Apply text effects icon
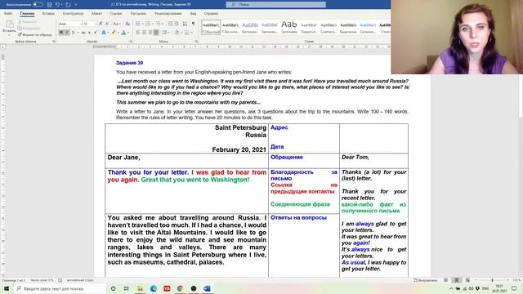The height and width of the screenshot is (294, 523). (x=104, y=33)
